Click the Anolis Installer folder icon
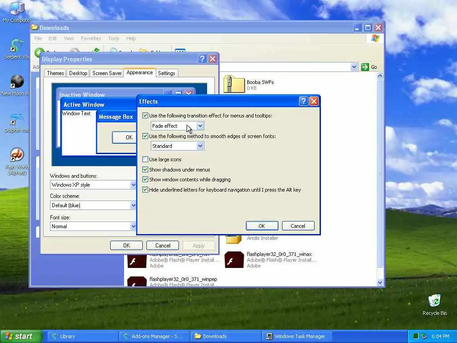The image size is (457, 343). pos(233,239)
